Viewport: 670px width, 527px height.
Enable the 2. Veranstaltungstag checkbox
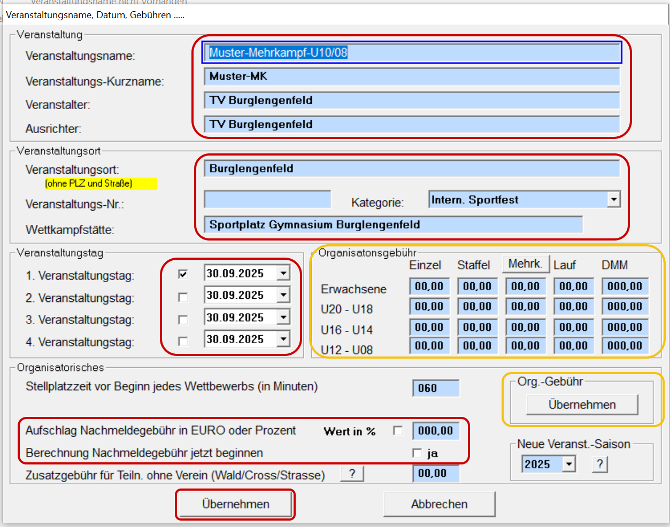point(183,297)
